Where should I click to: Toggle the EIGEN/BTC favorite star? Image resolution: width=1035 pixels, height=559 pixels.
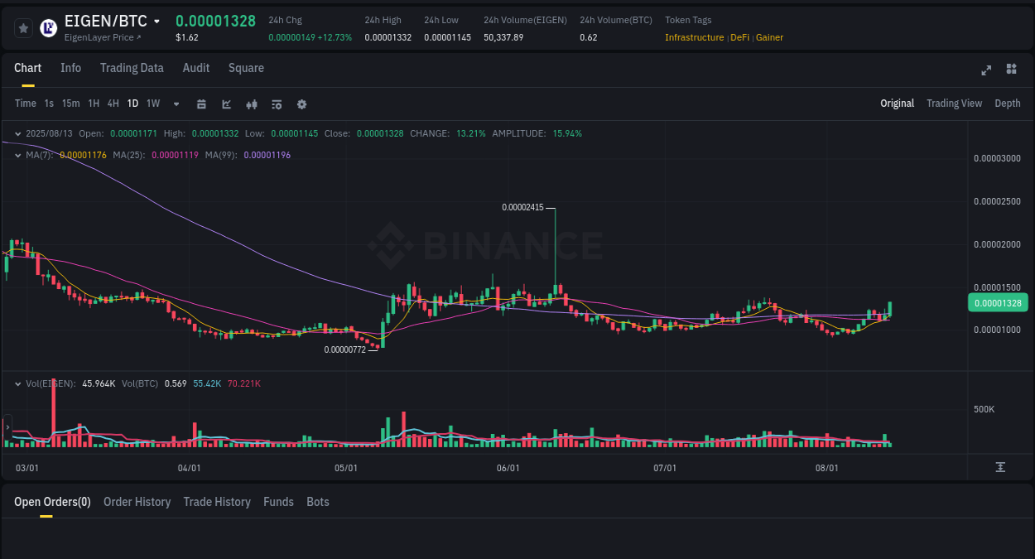[23, 27]
